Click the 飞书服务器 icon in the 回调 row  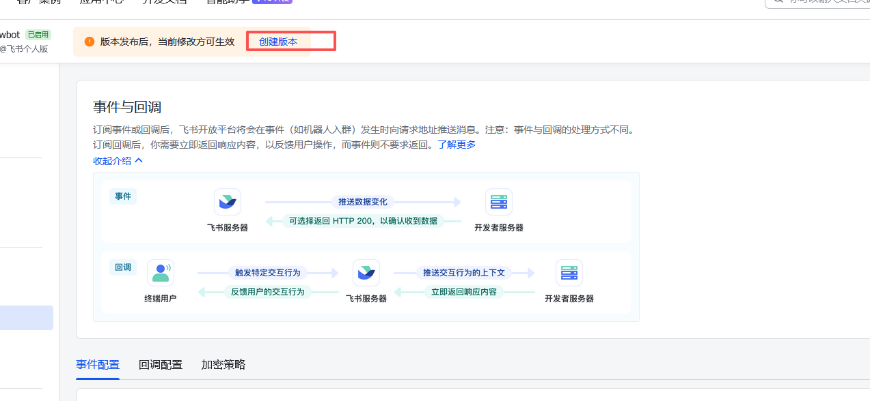366,273
